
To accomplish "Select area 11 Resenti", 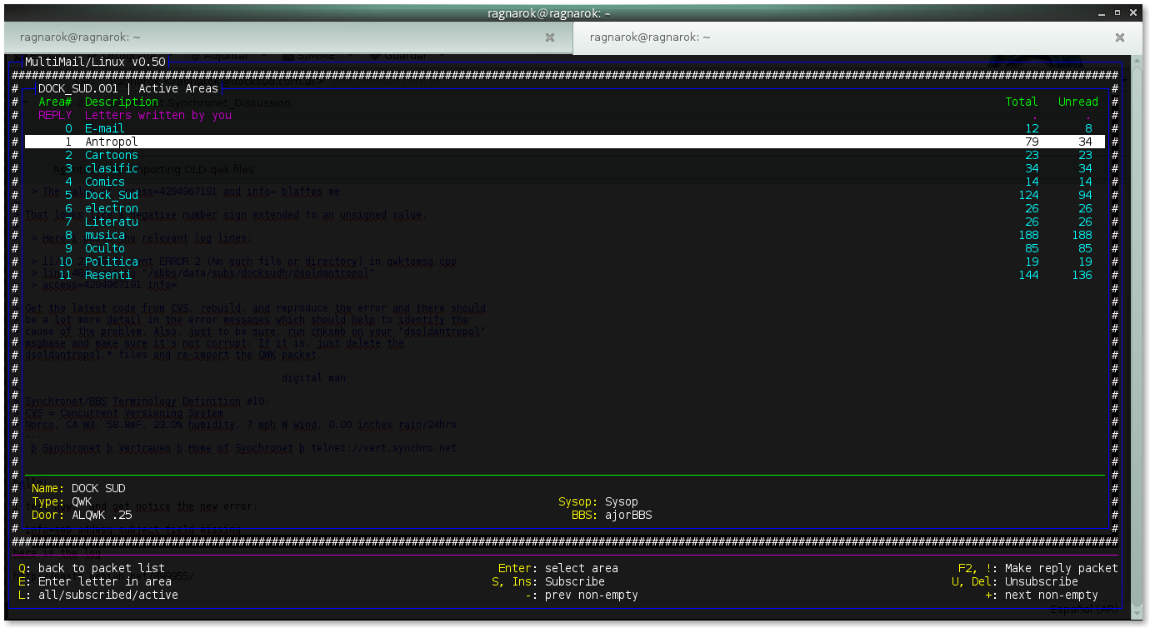I will 565,276.
